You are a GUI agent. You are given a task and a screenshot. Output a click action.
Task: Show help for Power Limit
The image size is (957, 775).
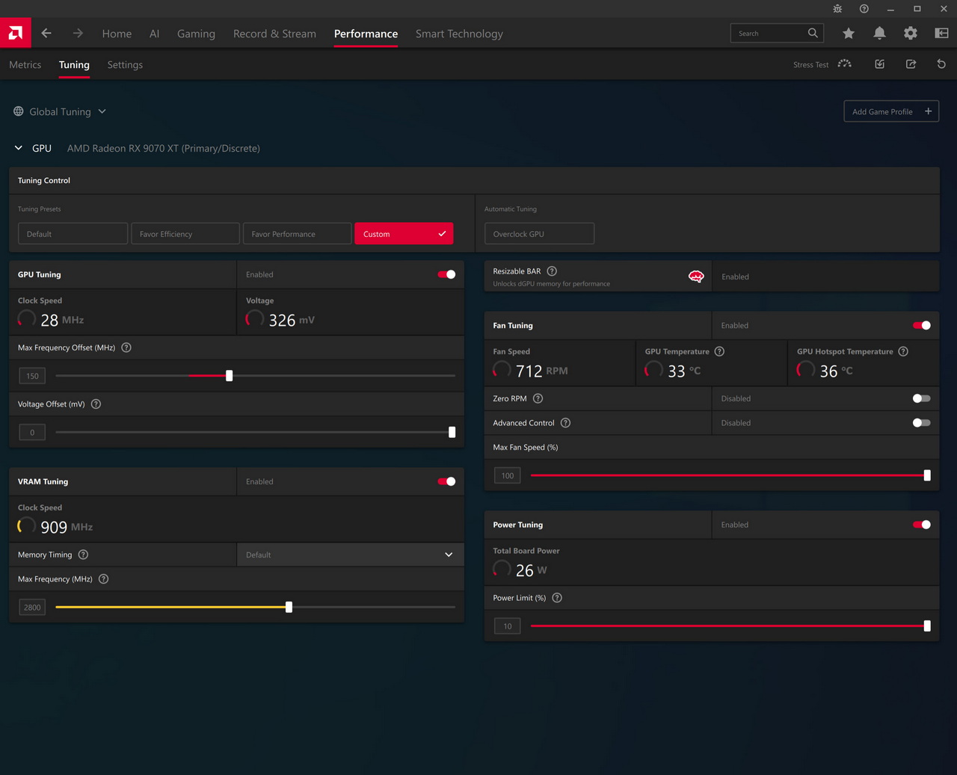pyautogui.click(x=557, y=598)
